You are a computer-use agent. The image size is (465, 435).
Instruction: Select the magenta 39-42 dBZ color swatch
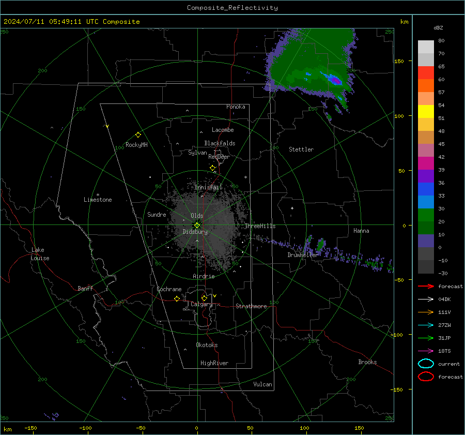coord(426,163)
